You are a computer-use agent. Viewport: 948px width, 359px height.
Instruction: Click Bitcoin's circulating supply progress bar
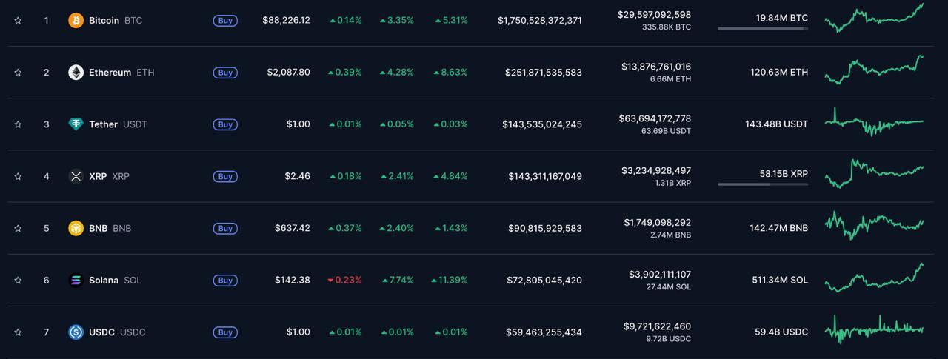tap(763, 28)
